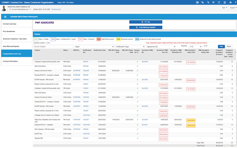Print using the printer icon

[230, 2]
